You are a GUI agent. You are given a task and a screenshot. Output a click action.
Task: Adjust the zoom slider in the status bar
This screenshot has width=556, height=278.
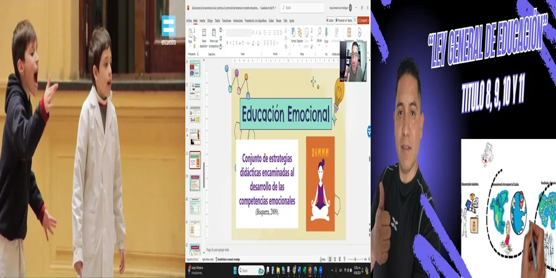[355, 259]
